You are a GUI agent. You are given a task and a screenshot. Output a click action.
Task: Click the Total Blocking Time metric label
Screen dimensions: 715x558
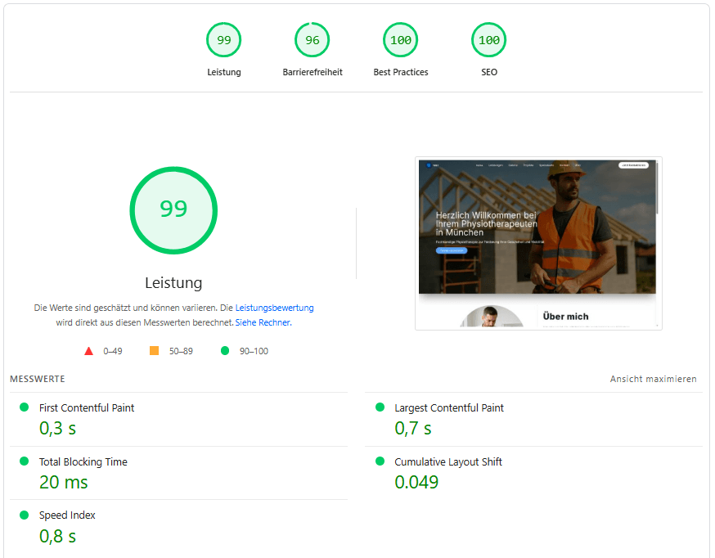[83, 461]
